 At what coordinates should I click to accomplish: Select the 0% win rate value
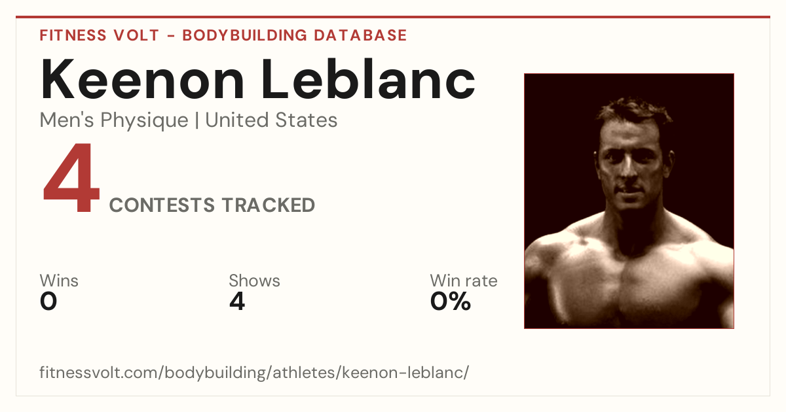click(451, 301)
